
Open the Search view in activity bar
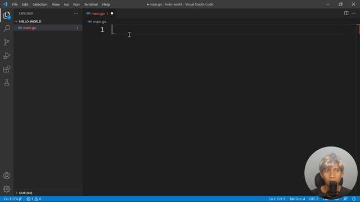pos(7,29)
